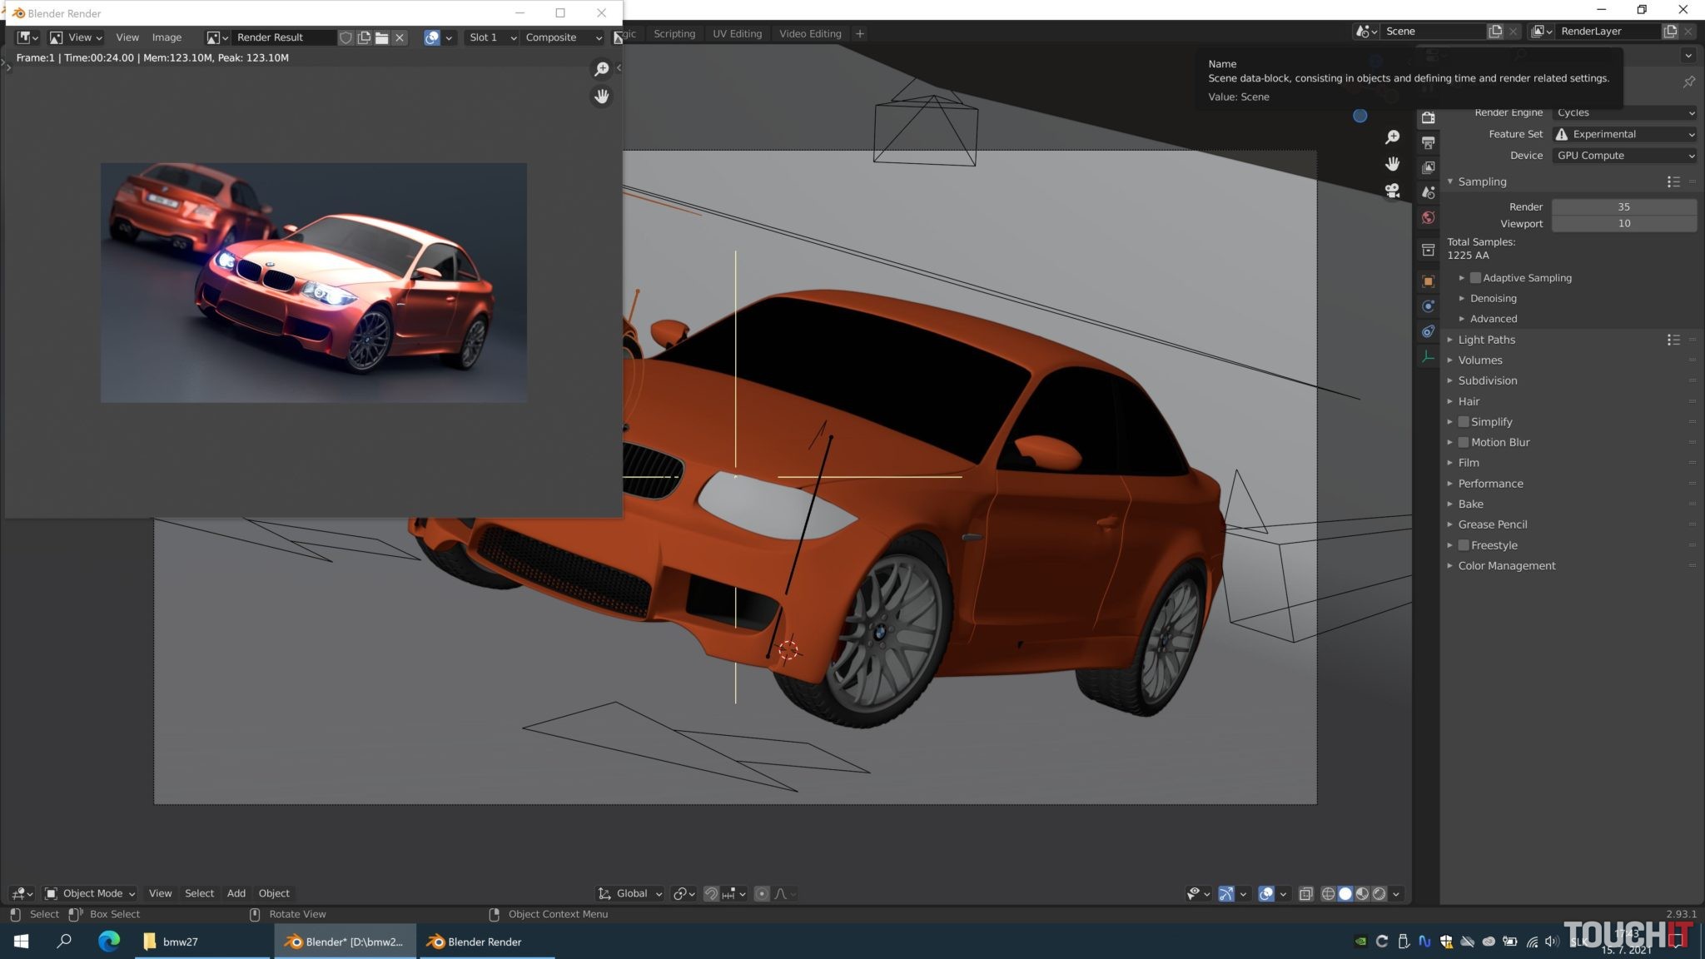Open the World properties tab icon
1705x959 pixels.
[x=1428, y=217]
